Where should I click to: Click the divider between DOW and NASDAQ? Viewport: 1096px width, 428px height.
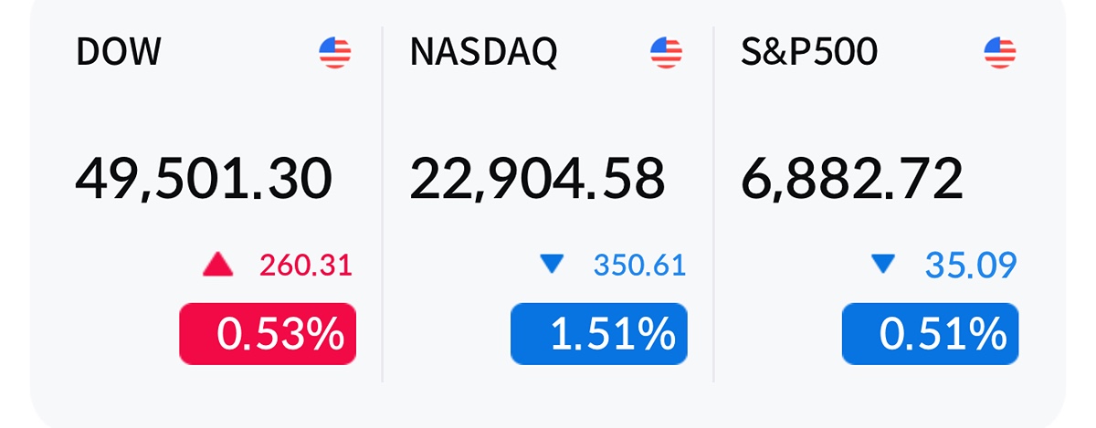382,203
